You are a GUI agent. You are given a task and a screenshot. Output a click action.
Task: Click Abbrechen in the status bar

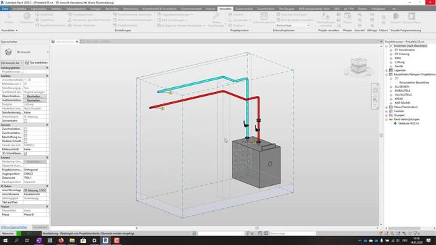[x=8, y=233]
